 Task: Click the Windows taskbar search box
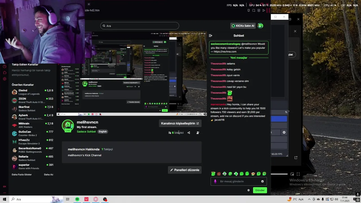click(x=36, y=199)
